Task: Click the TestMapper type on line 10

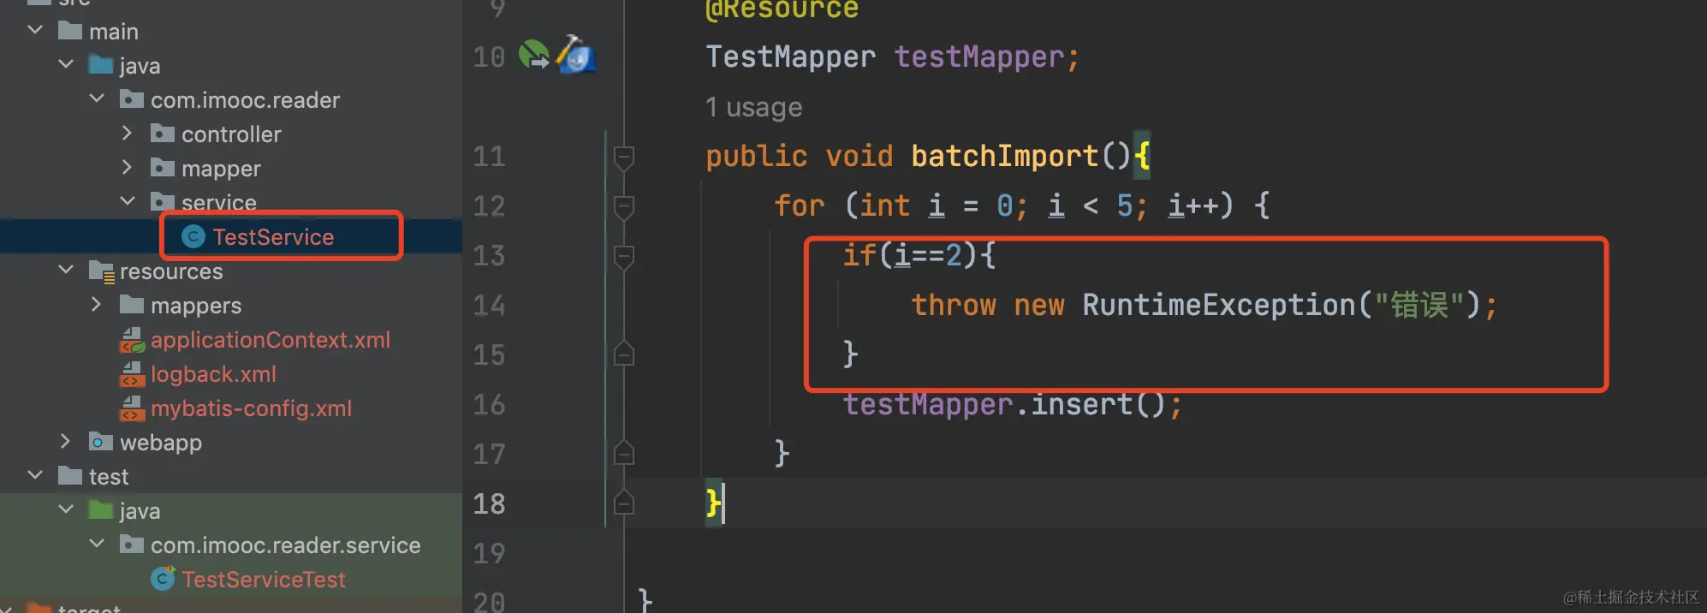Action: point(791,57)
